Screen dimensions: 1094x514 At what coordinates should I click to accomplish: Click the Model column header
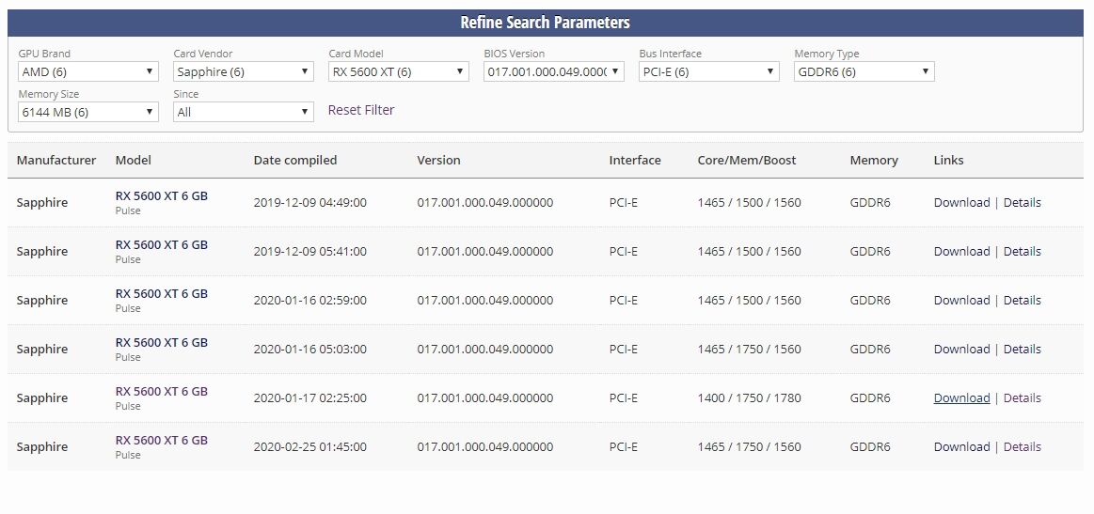tap(134, 160)
